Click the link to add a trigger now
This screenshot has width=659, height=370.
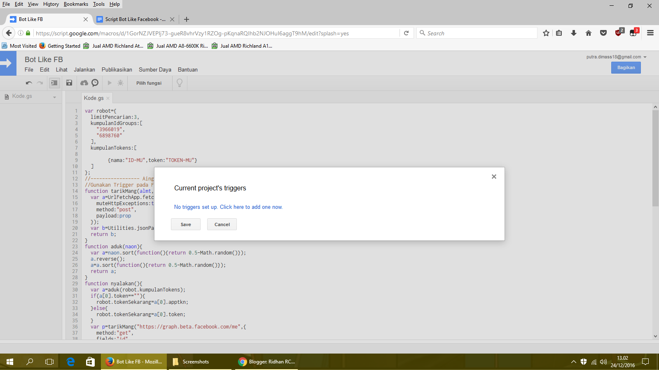228,207
